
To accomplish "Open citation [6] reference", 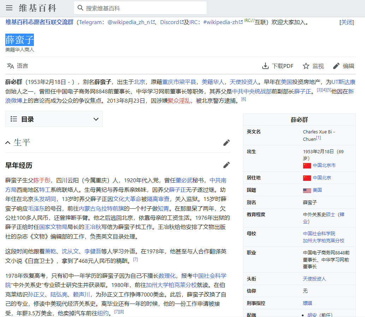I will [244, 99].
